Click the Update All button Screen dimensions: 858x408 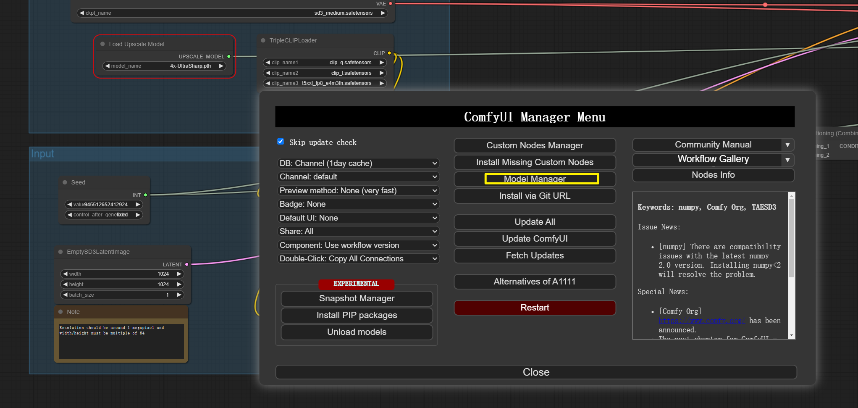(535, 222)
